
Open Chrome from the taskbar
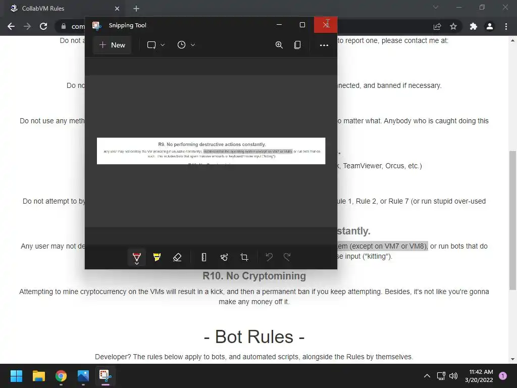click(61, 376)
